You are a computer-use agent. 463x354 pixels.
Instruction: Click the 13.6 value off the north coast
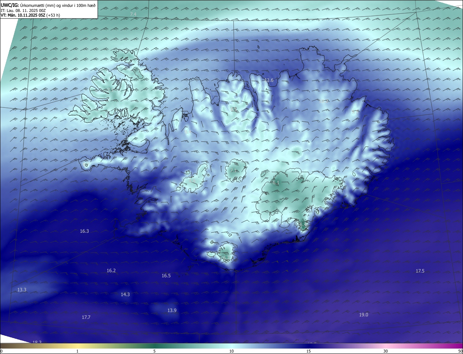(269, 80)
